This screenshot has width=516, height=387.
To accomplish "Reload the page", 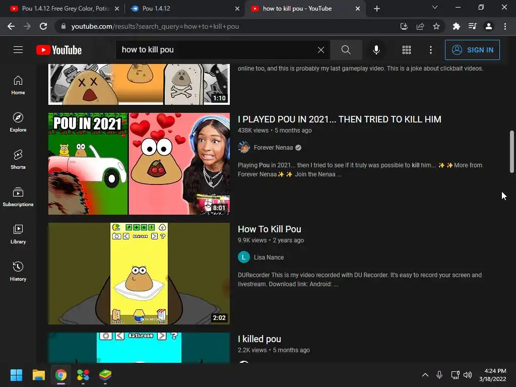I will 43,26.
